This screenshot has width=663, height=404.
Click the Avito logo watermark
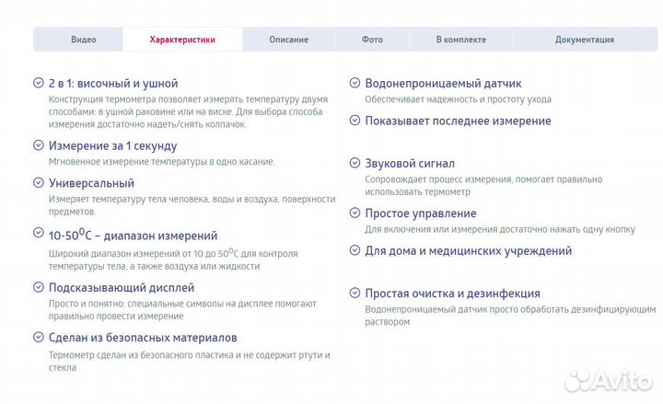pyautogui.click(x=609, y=380)
